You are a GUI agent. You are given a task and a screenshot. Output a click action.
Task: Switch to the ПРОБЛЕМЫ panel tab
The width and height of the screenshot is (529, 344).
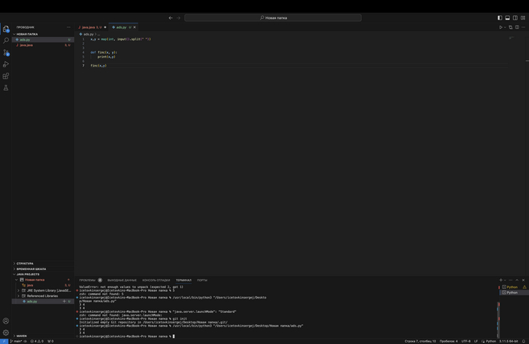[88, 280]
